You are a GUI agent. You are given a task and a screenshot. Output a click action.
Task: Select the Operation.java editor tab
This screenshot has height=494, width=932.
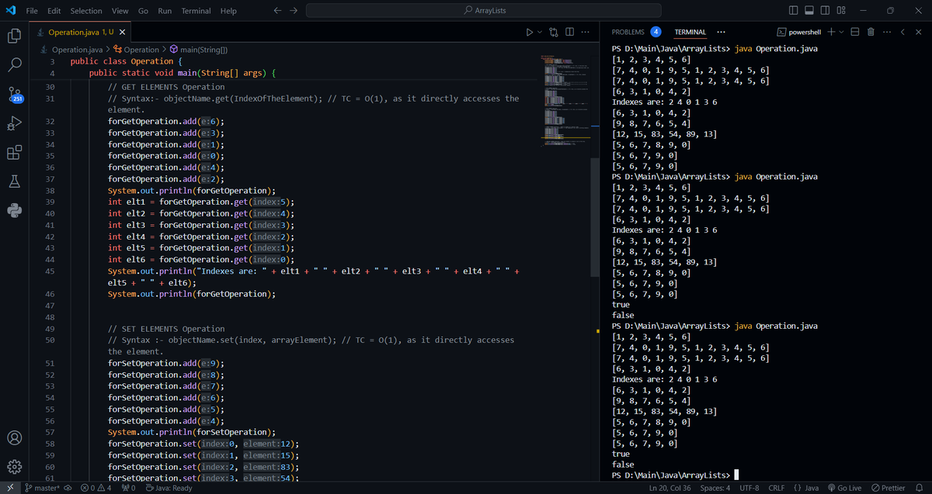point(82,32)
